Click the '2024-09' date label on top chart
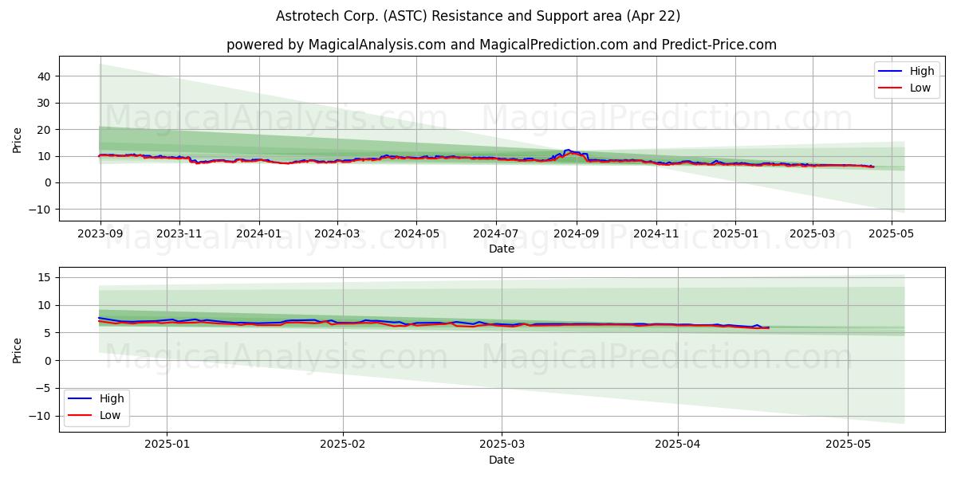 coord(577,234)
